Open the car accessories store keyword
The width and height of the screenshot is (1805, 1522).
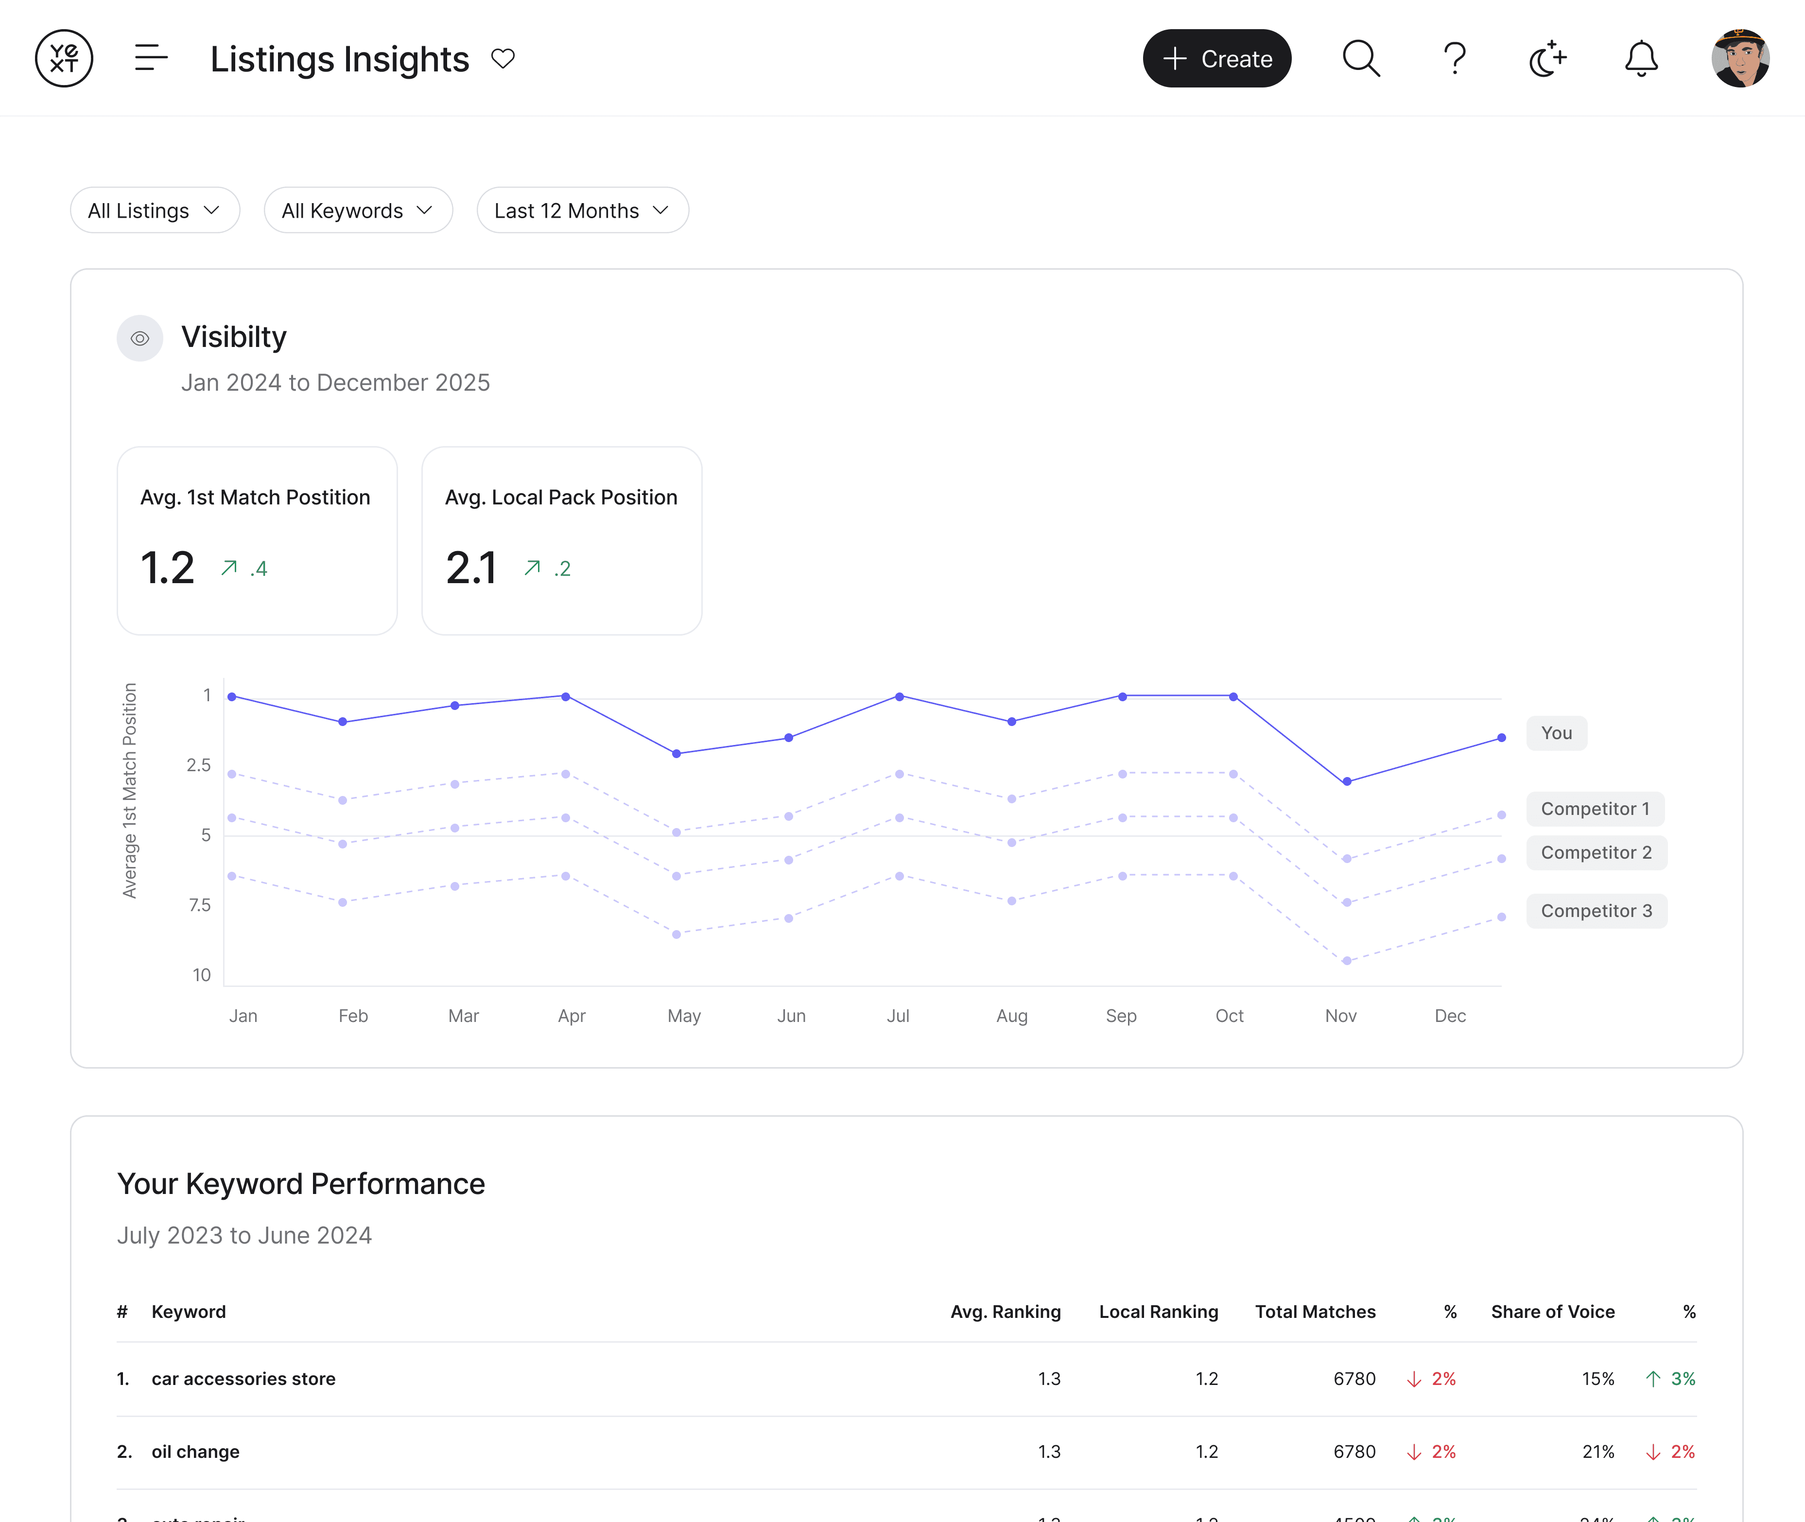click(243, 1379)
